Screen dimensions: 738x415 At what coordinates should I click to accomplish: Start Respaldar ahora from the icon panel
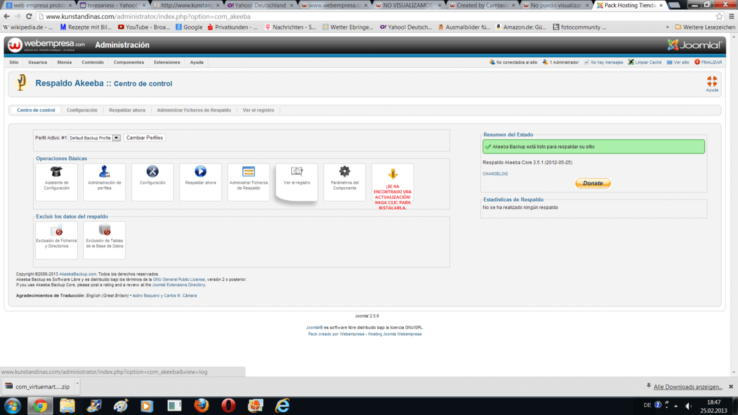tap(201, 182)
